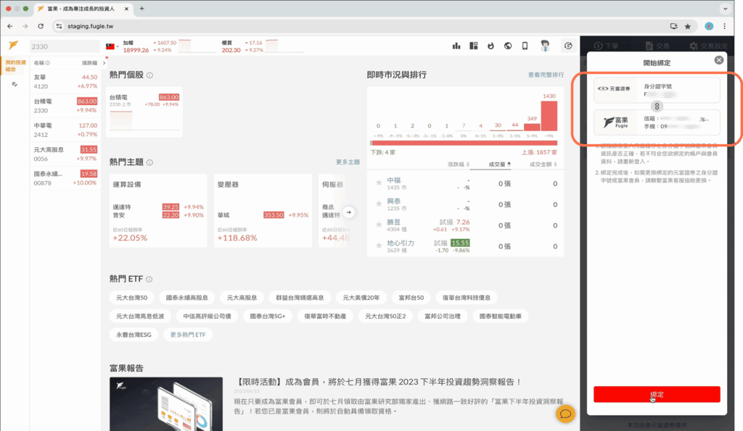Screen dimensions: 743x431
Task: Open the Taiwan flag market dropdown
Action: tap(112, 46)
